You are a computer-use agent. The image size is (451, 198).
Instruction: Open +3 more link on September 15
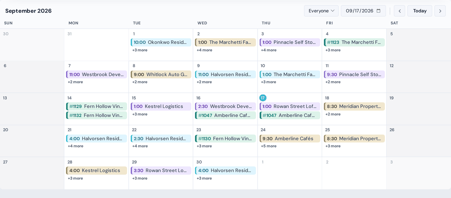140,114
